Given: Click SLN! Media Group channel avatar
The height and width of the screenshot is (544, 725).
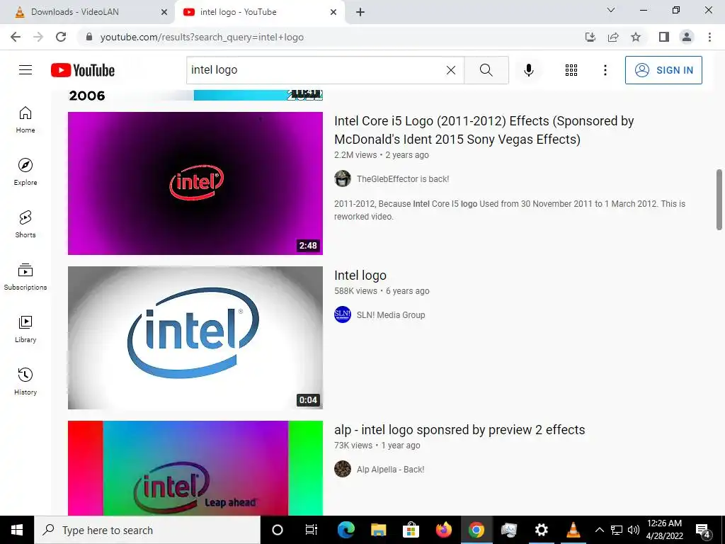Looking at the screenshot, I should [343, 314].
